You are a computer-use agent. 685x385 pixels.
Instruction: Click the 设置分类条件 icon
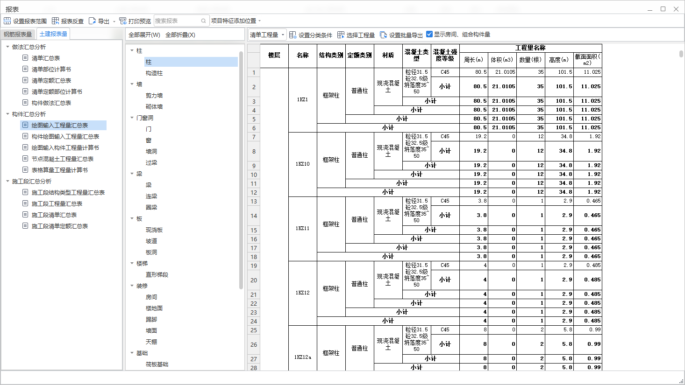(293, 35)
